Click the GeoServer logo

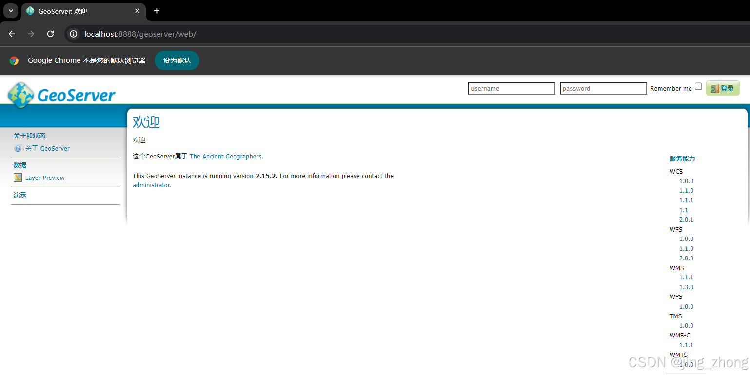[x=61, y=95]
